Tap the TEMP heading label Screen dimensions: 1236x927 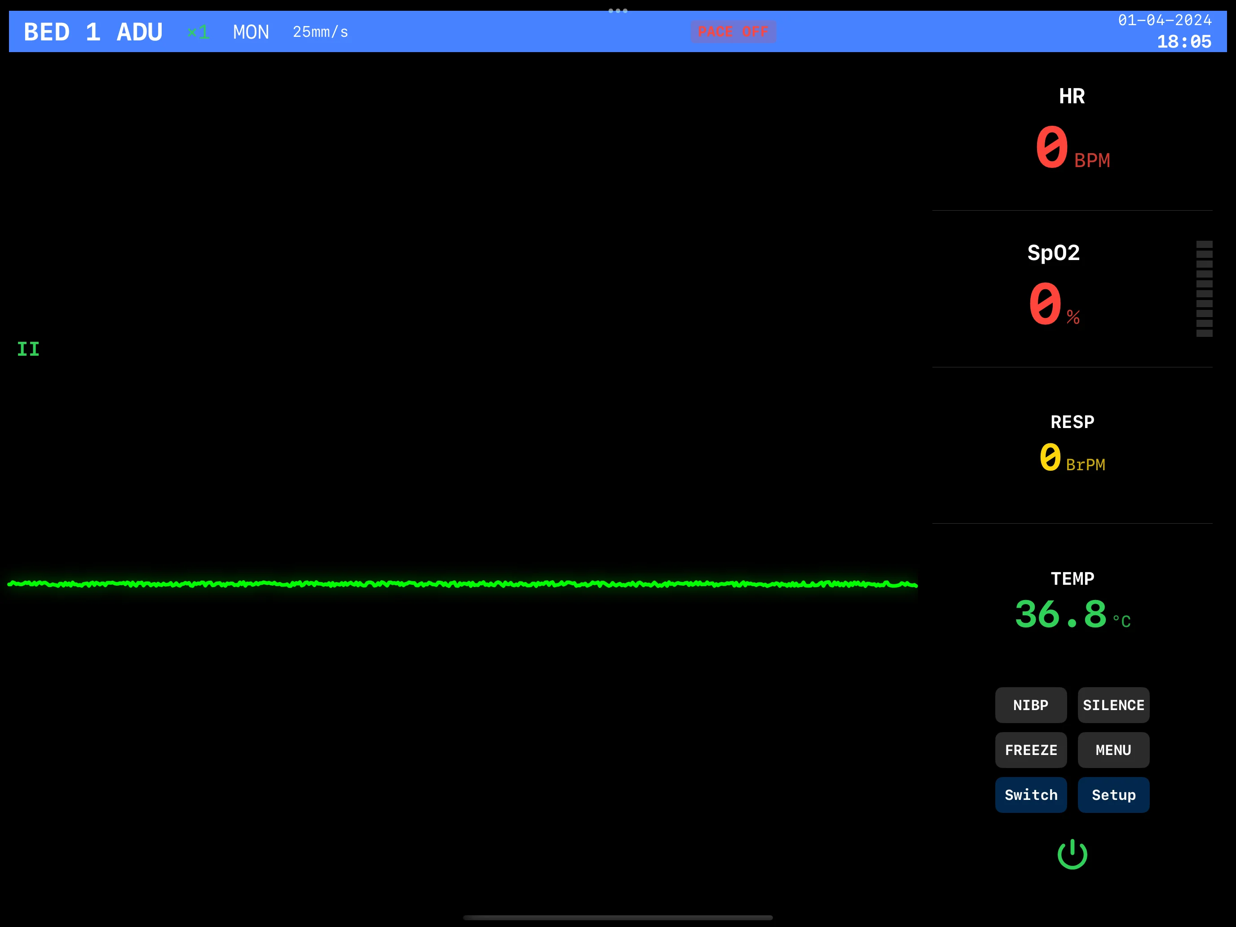click(1072, 578)
